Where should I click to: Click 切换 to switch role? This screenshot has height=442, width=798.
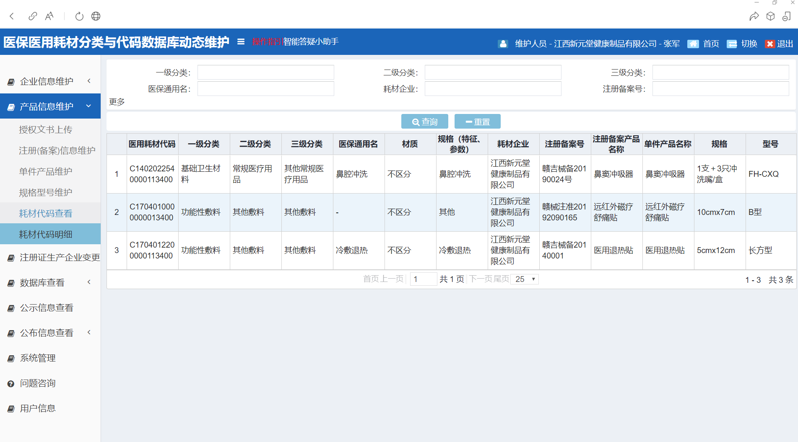point(742,44)
